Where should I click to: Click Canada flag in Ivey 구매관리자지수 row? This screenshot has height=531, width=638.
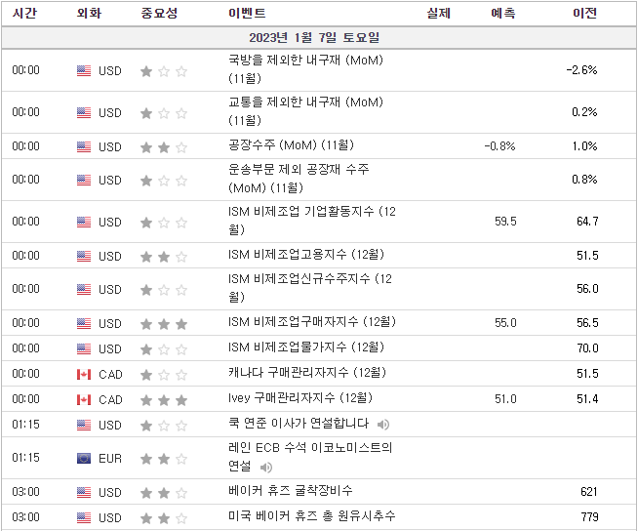tap(84, 400)
